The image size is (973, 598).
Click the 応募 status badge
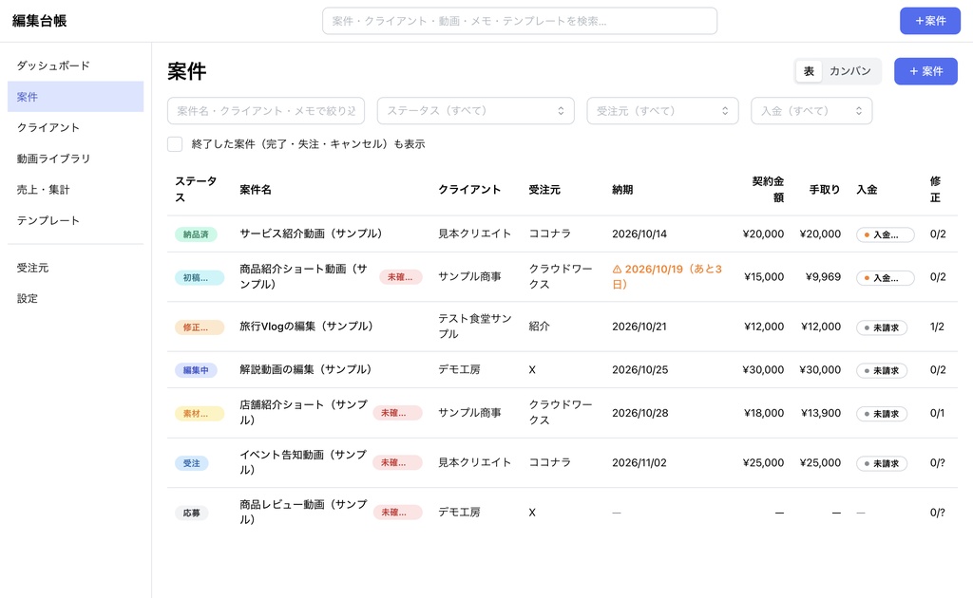[x=191, y=514]
